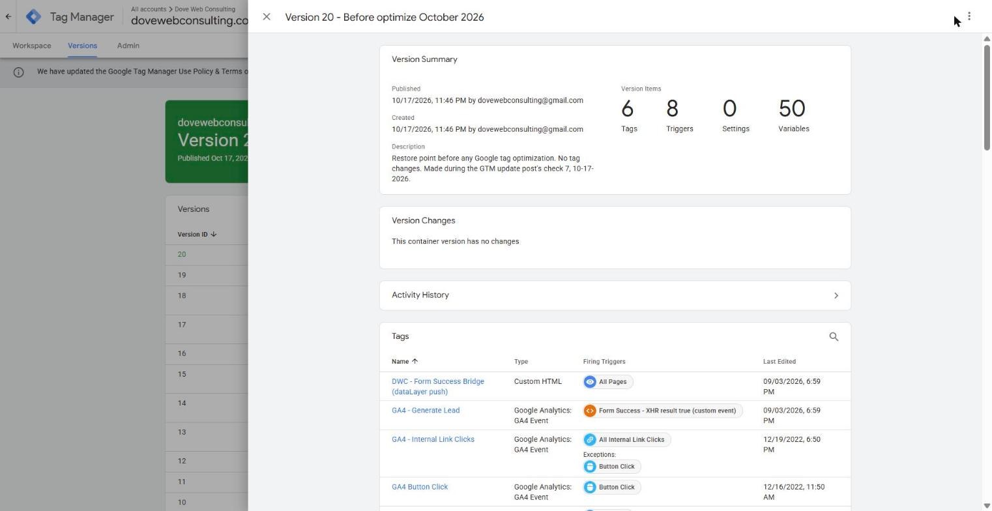Click the panel's vertical scrollbar thumb
Image resolution: width=992 pixels, height=511 pixels.
point(987,97)
